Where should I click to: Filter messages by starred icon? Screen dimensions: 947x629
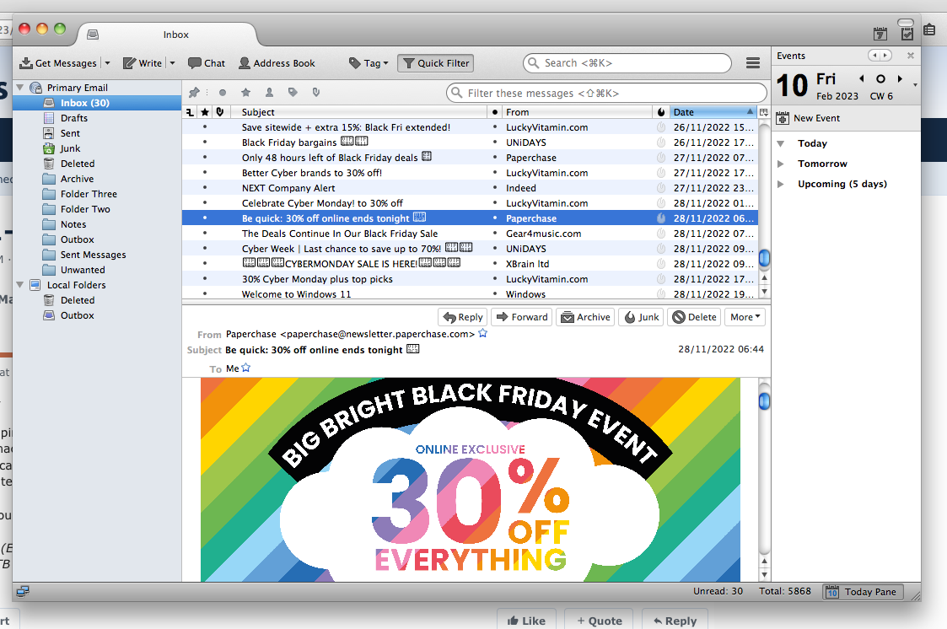(x=245, y=93)
